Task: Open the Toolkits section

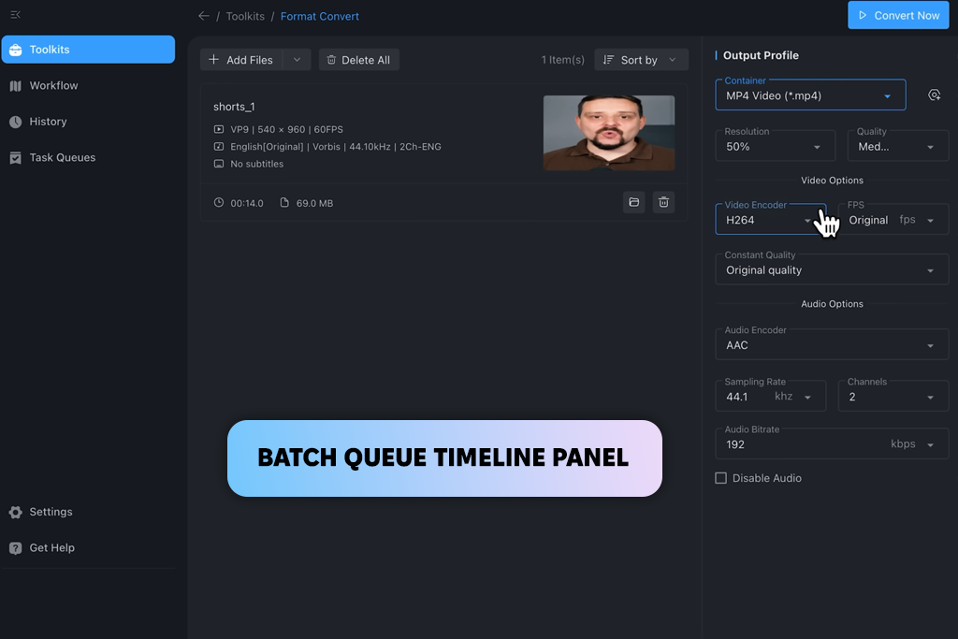Action: click(88, 50)
